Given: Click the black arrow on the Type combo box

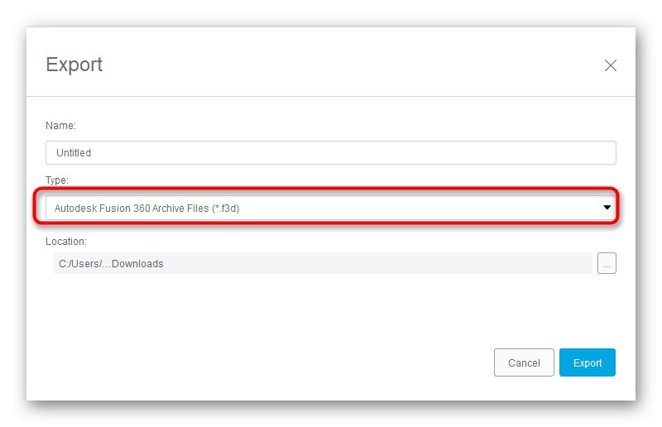Looking at the screenshot, I should coord(607,209).
